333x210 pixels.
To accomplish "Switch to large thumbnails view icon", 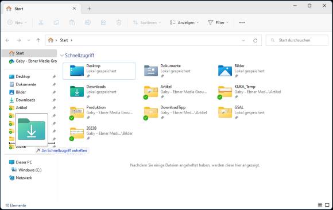I will point(327,205).
